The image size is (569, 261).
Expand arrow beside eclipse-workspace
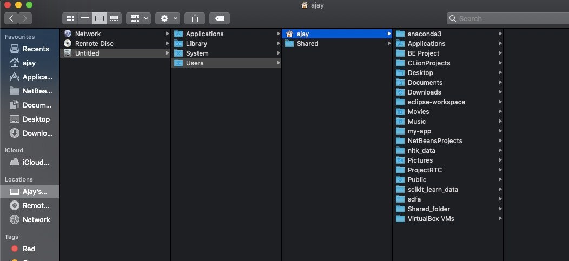coord(500,102)
